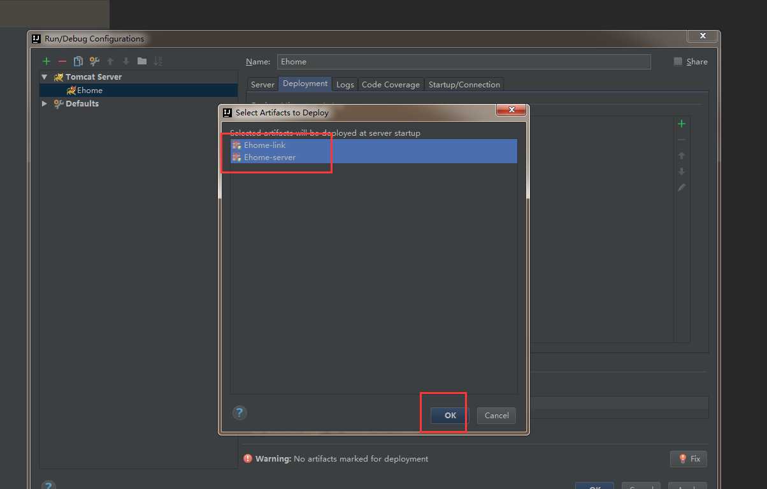Confirm artifacts with OK in Select Artifacts dialog
Image resolution: width=767 pixels, height=489 pixels.
(450, 415)
